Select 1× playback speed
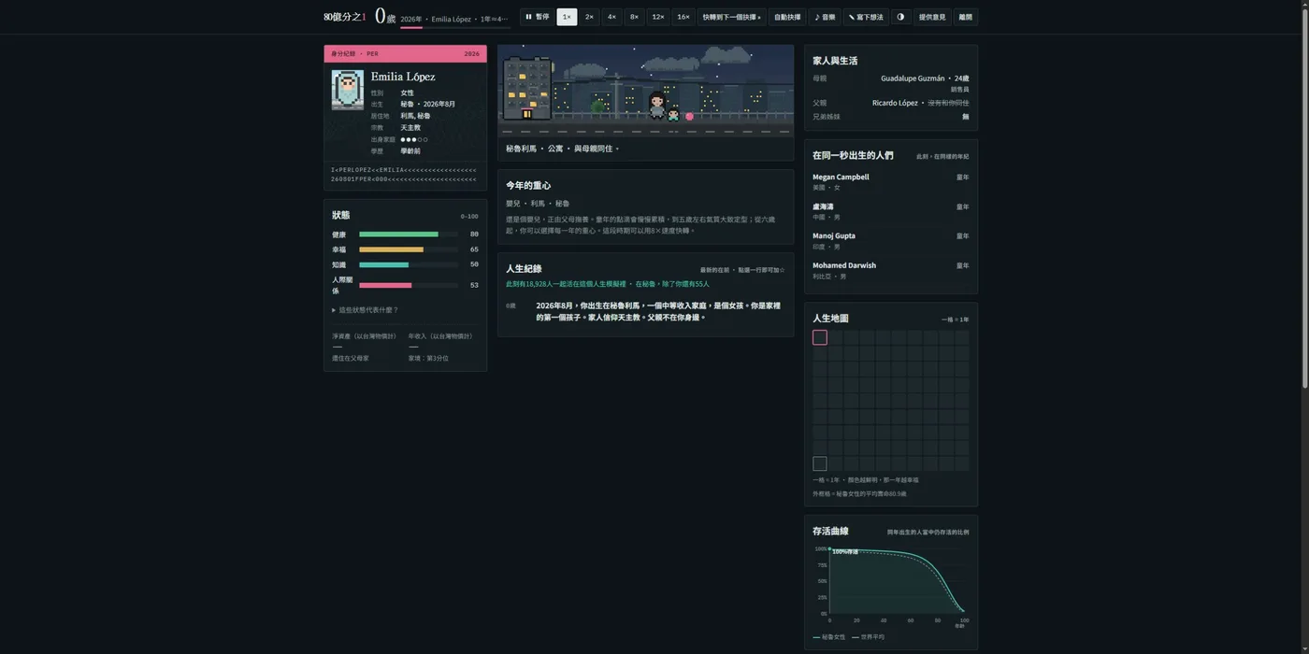 point(567,17)
